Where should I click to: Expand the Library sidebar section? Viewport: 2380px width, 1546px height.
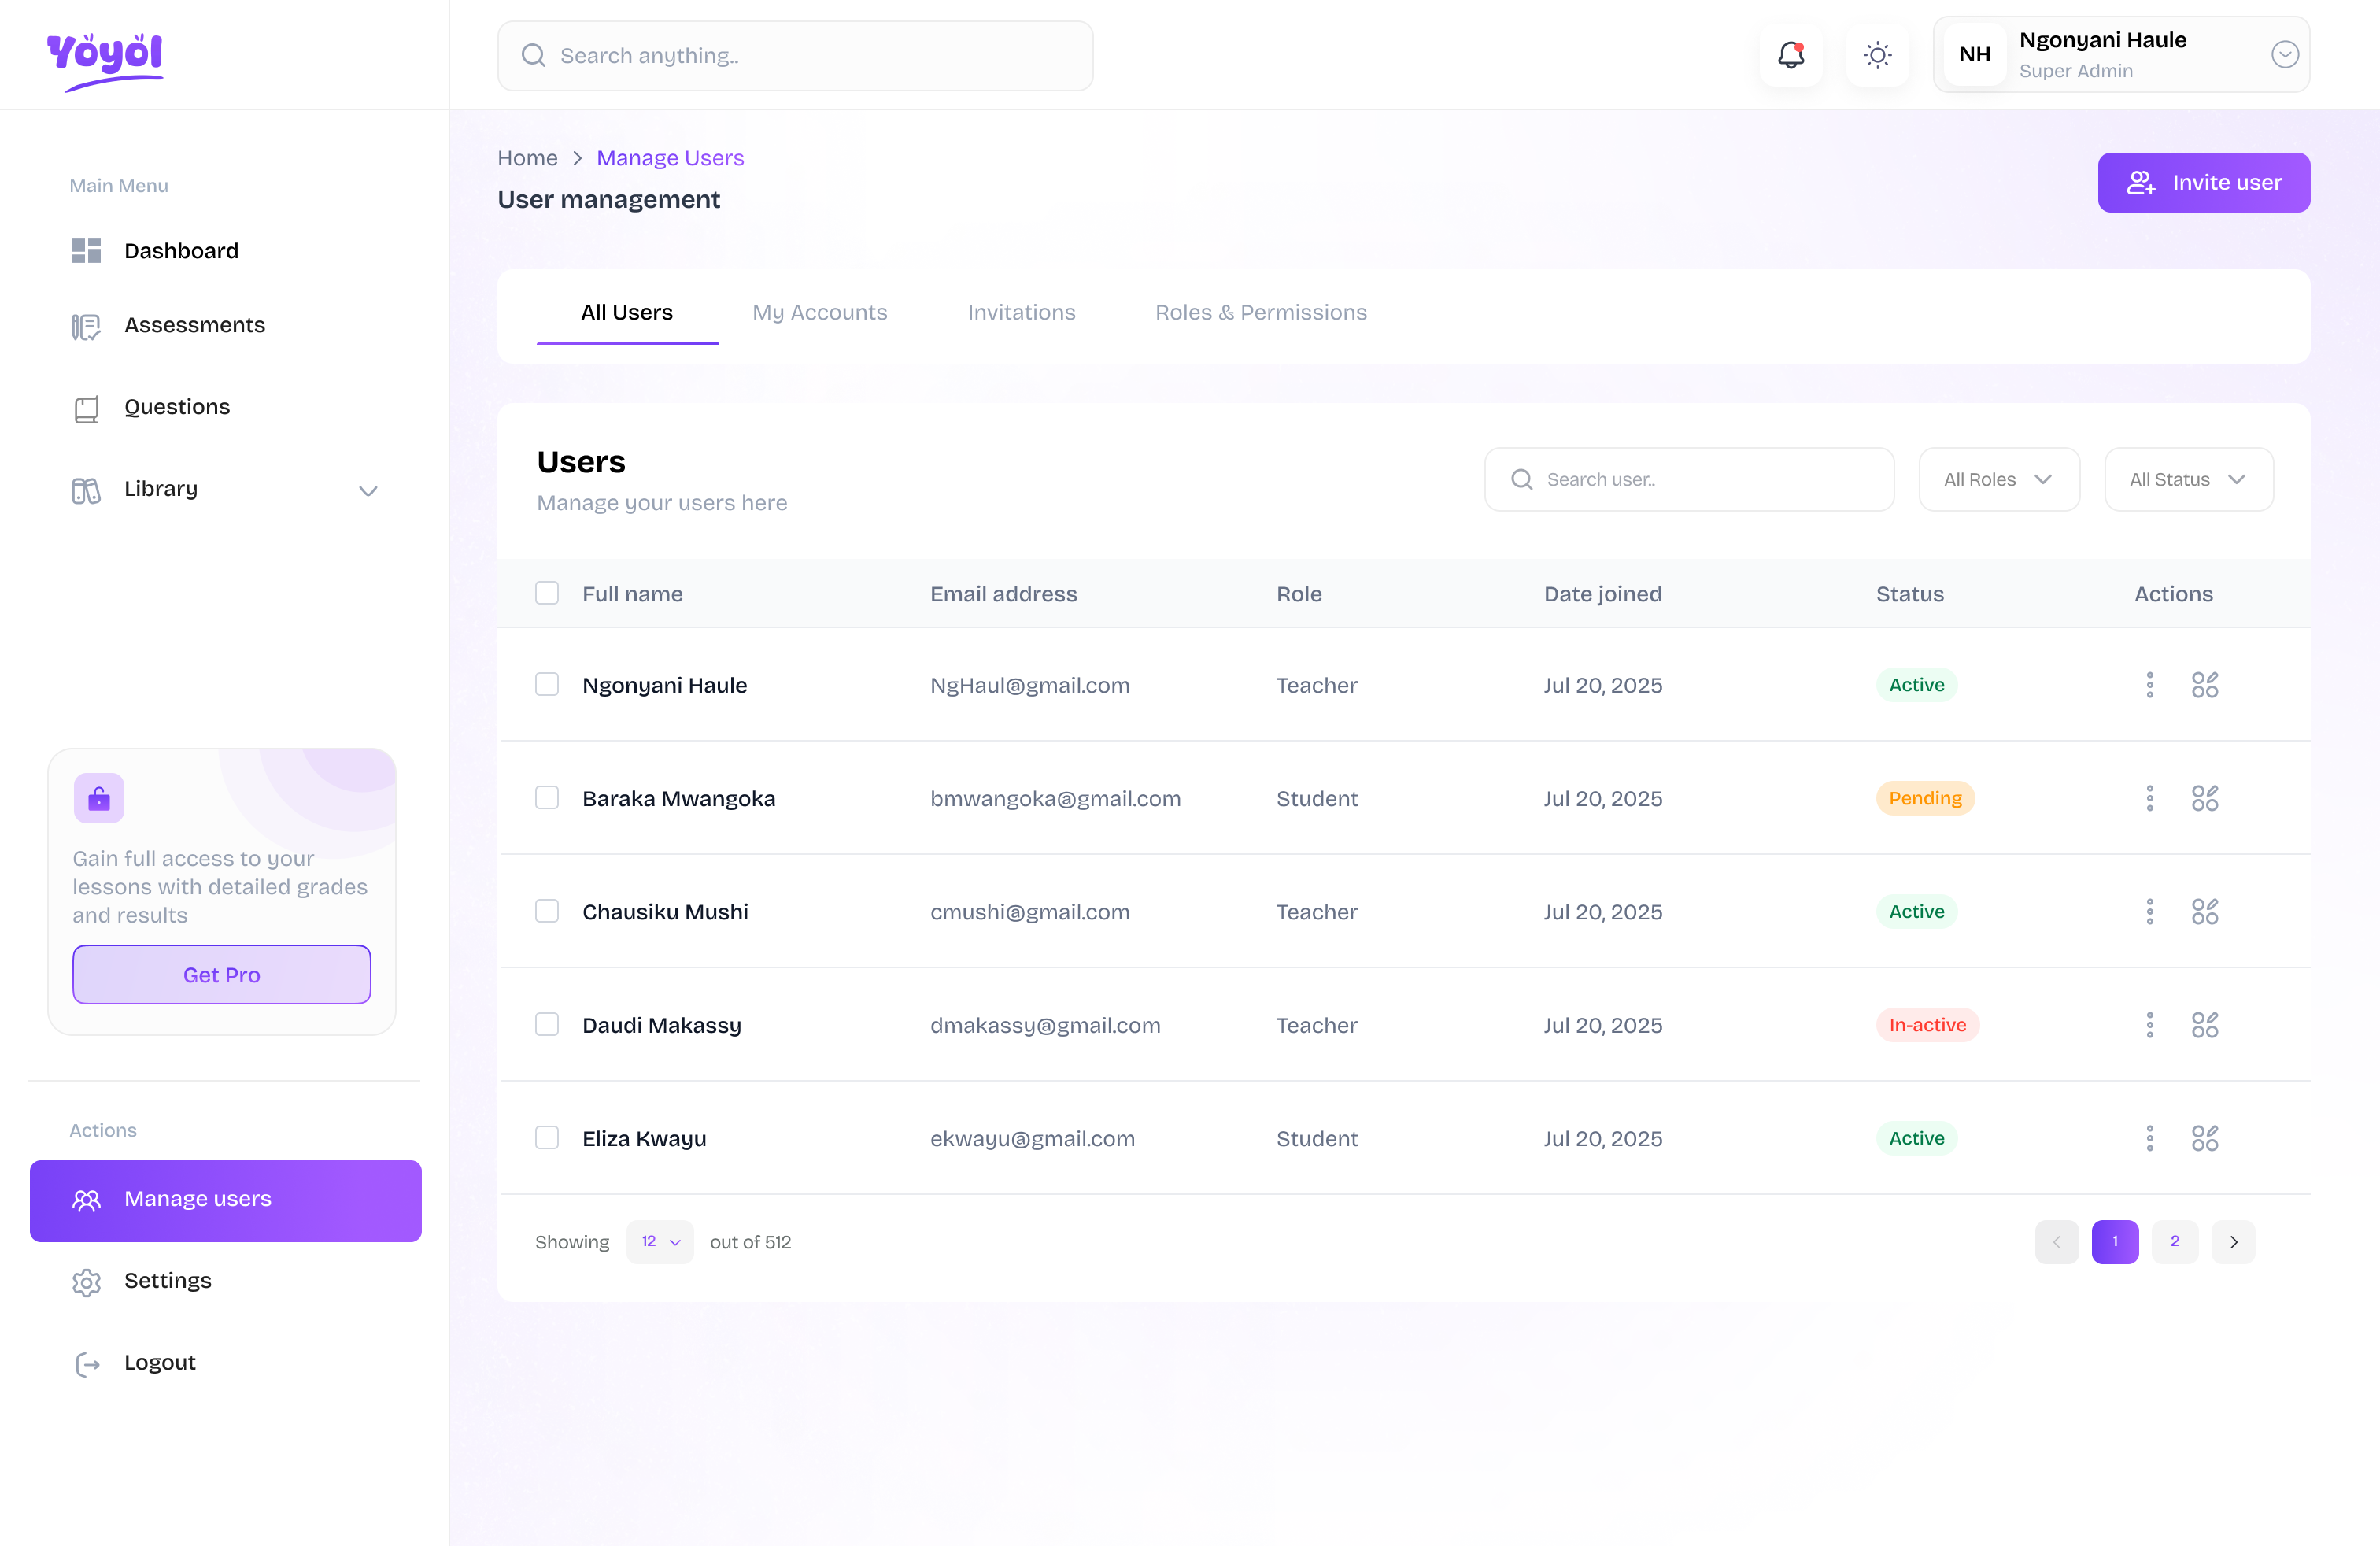[368, 491]
